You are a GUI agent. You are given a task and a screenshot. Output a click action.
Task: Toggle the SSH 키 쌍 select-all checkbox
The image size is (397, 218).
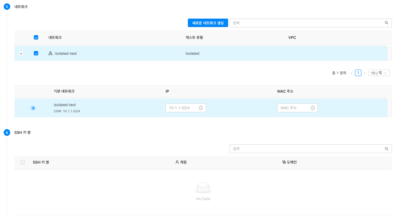click(x=23, y=162)
